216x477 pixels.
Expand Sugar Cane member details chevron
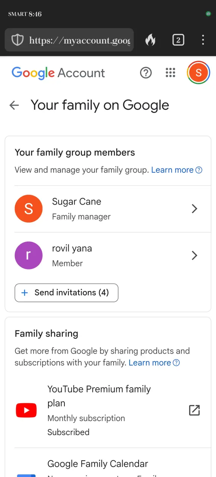(x=194, y=209)
